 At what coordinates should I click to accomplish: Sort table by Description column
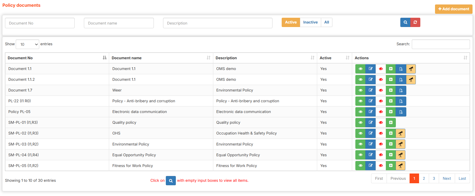pos(265,58)
